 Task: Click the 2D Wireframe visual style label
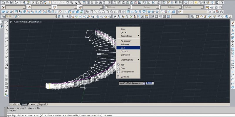tap(35, 22)
